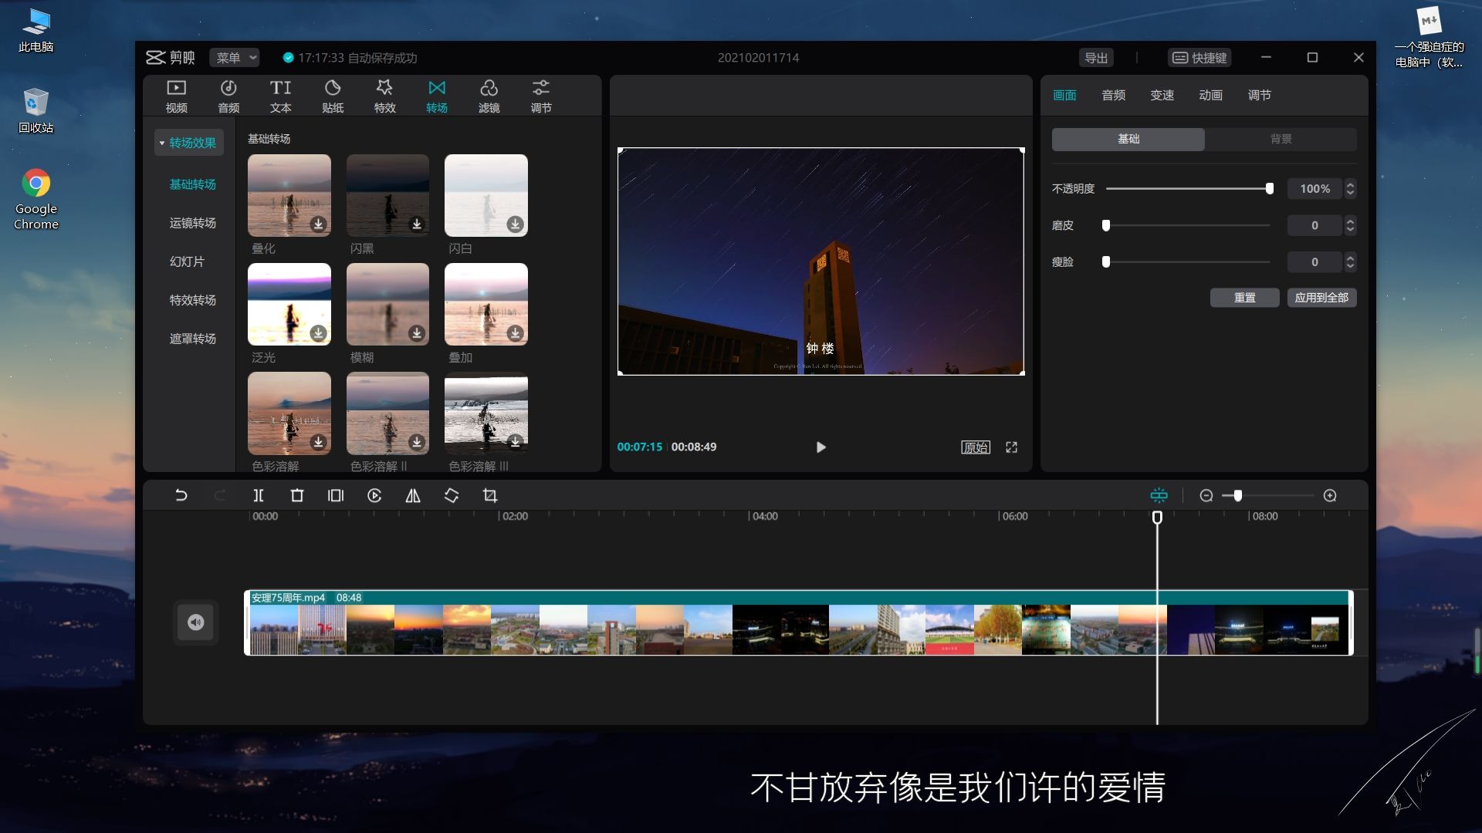Viewport: 1482px width, 833px height.
Task: Click the undo arrow in timeline toolbar
Action: pos(181,495)
